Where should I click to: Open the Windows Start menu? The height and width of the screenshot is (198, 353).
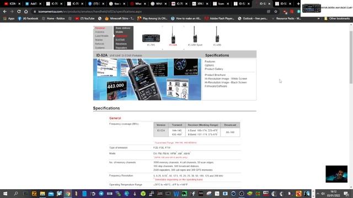point(5,194)
